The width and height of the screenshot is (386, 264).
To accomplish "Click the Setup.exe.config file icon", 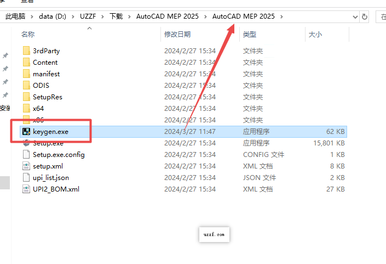I will click(26, 155).
